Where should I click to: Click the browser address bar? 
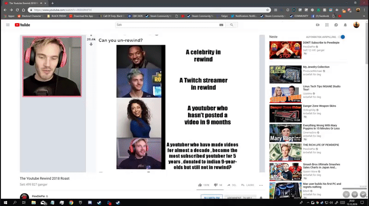point(148,10)
